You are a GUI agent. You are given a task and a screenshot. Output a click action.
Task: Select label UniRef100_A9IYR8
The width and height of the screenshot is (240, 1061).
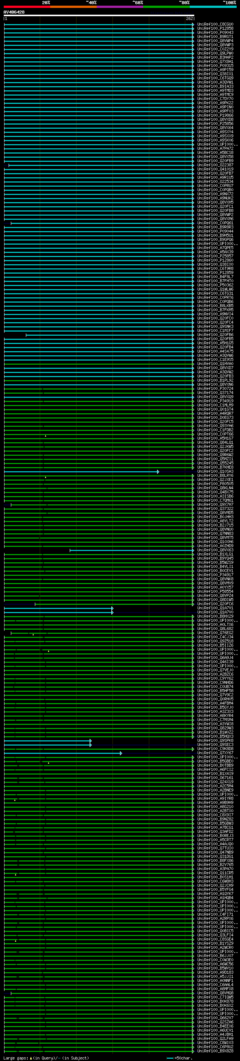click(215, 799)
